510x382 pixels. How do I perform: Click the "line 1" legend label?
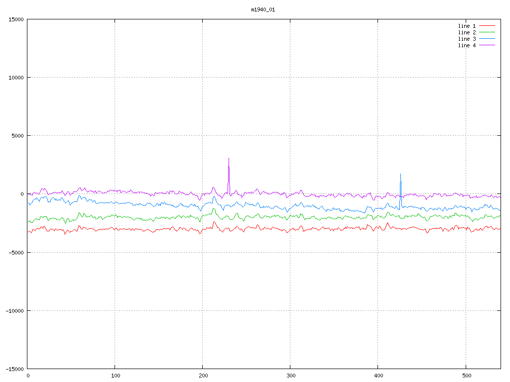[467, 26]
